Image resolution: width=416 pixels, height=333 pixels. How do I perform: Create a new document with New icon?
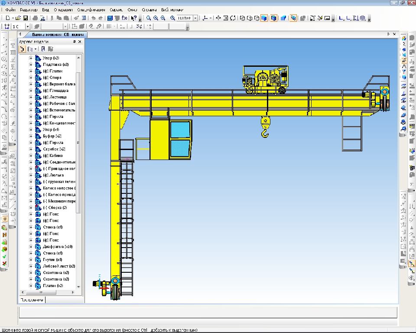[x=8, y=18]
